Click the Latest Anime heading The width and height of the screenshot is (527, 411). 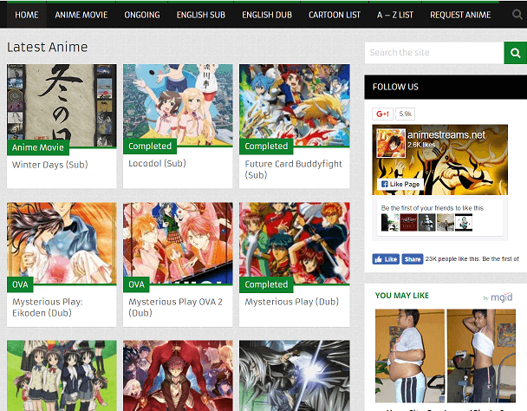(x=48, y=47)
